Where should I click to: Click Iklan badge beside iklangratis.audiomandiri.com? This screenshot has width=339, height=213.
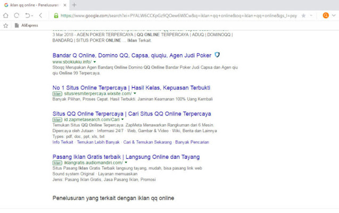click(x=57, y=163)
